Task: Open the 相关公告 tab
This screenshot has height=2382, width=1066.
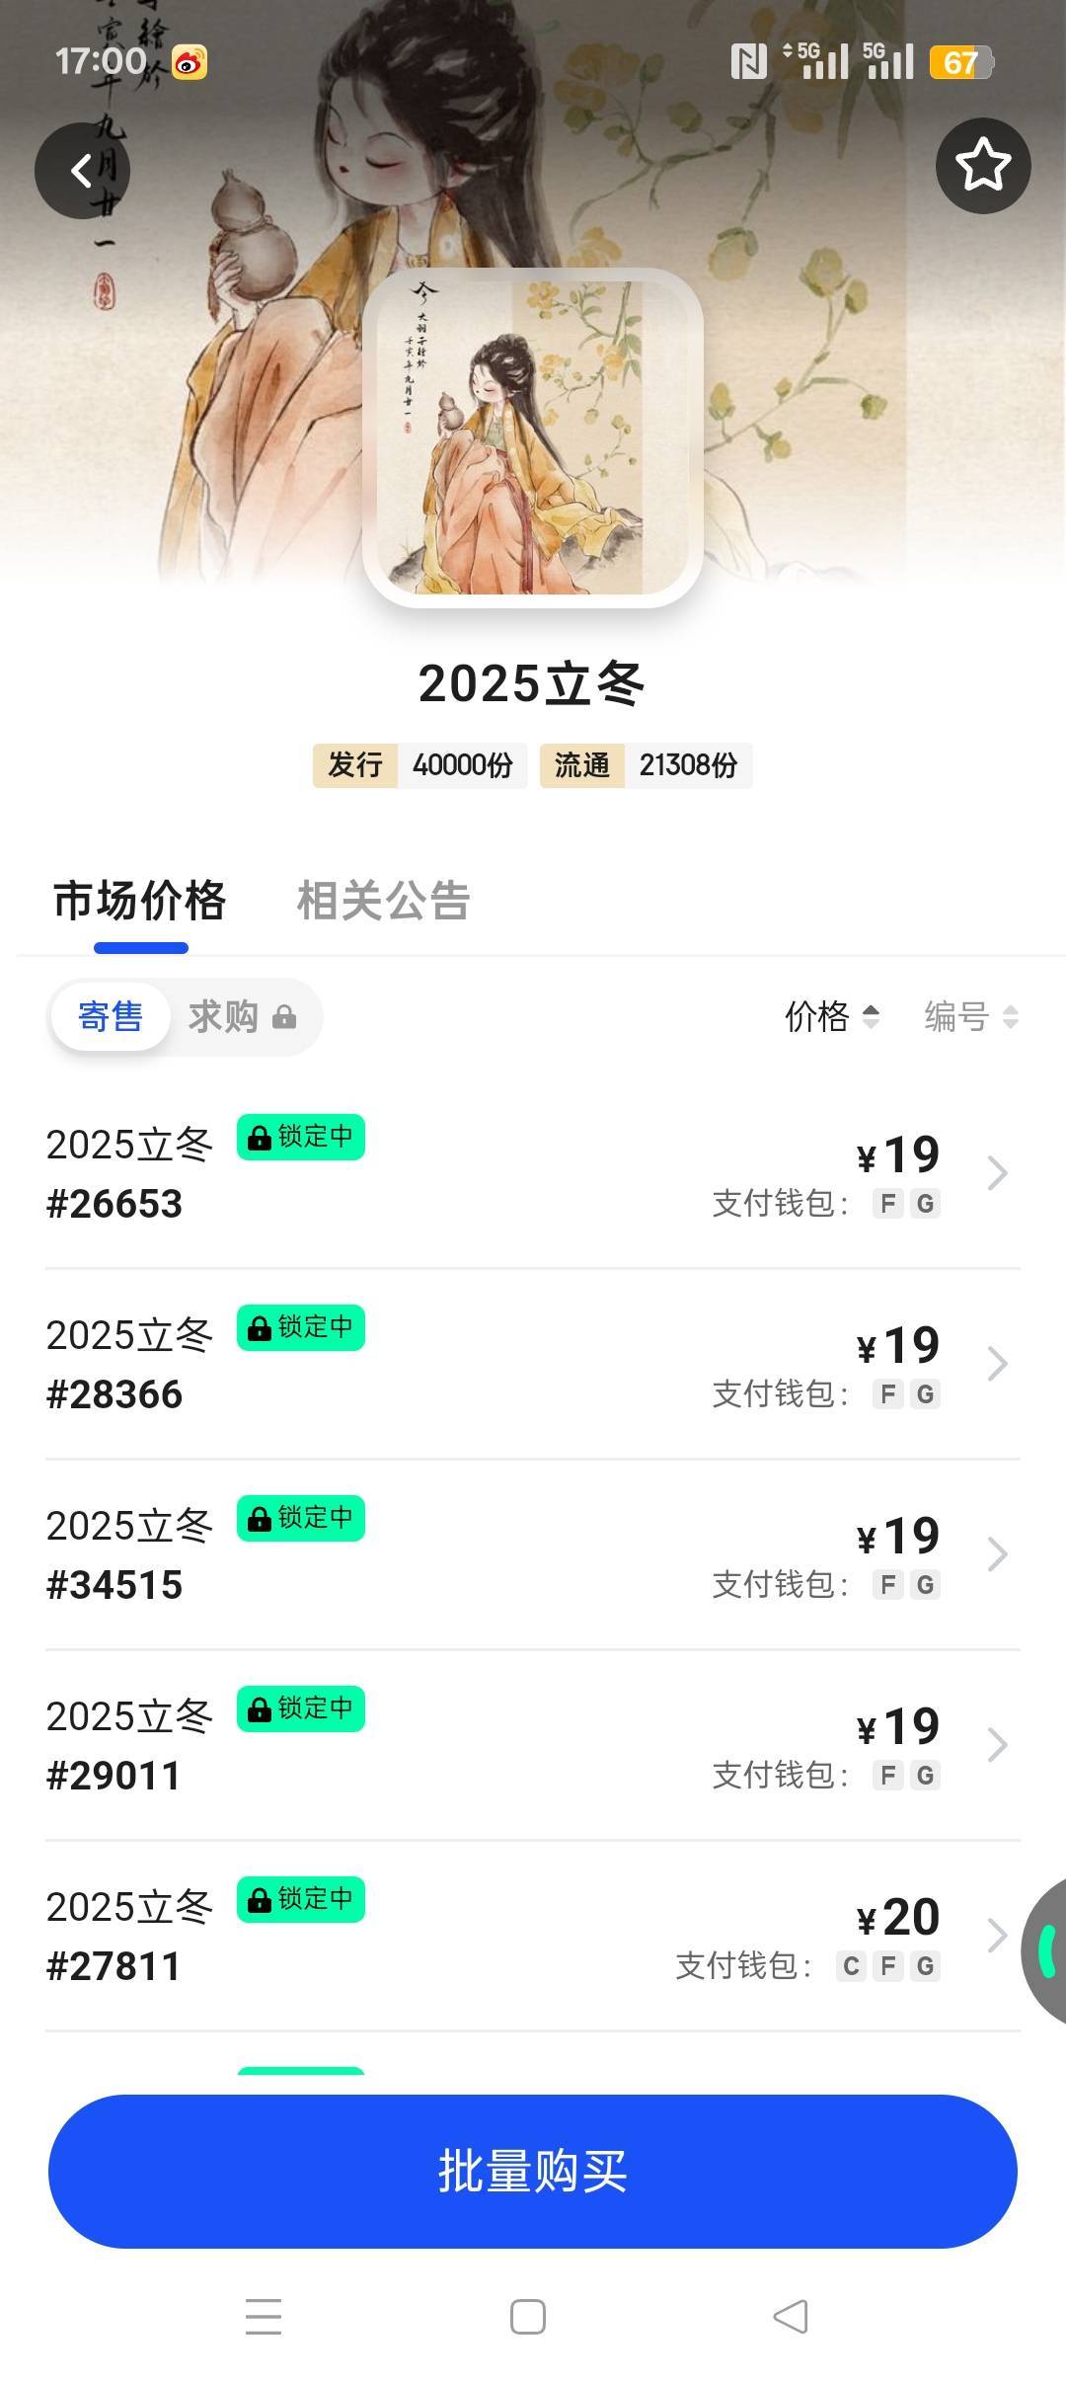Action: pos(383,901)
